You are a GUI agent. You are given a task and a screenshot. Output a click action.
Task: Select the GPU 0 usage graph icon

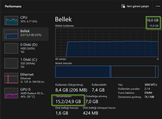(x=11, y=93)
